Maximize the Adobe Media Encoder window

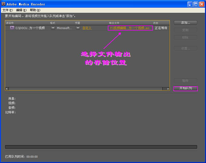pyautogui.click(x=196, y=4)
